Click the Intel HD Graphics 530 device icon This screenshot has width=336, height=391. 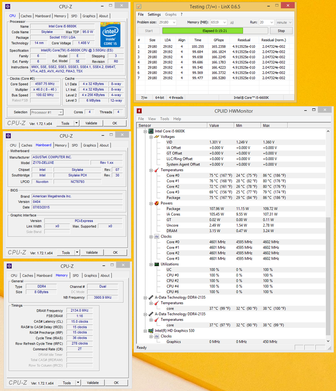pyautogui.click(x=151, y=331)
